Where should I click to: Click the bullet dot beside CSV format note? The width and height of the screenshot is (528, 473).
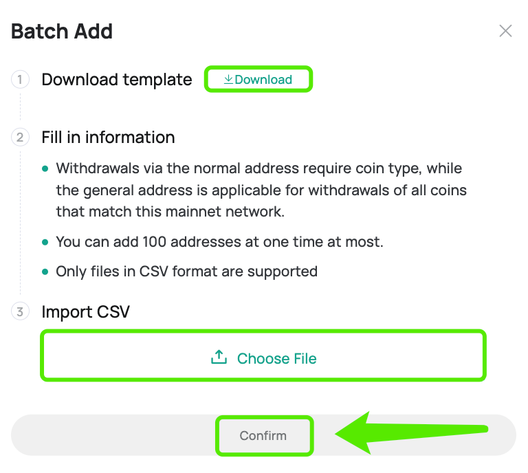point(45,272)
